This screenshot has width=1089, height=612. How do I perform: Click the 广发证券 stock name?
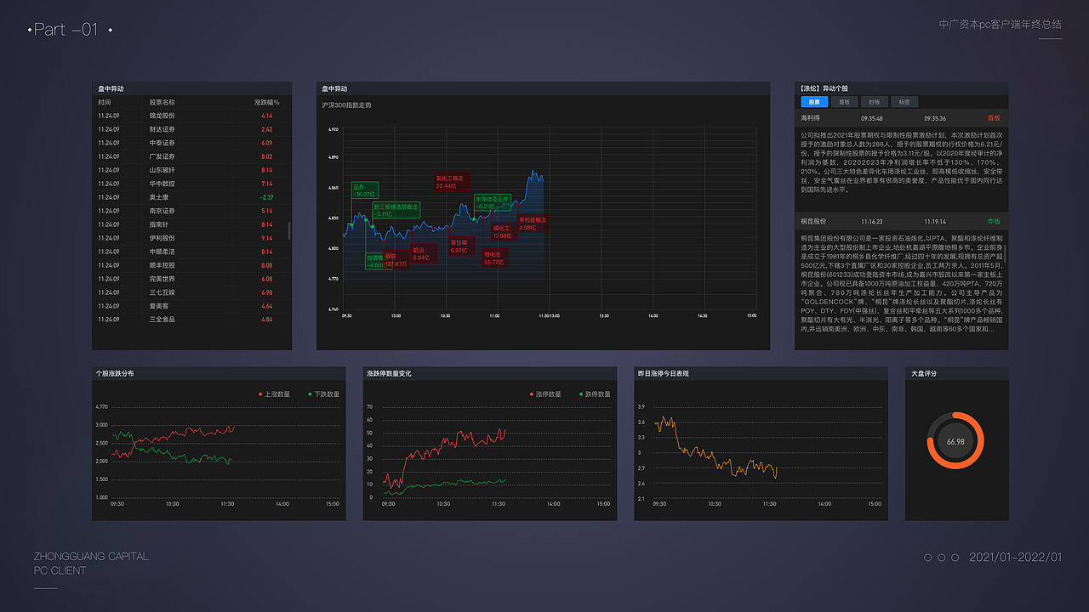pos(162,156)
